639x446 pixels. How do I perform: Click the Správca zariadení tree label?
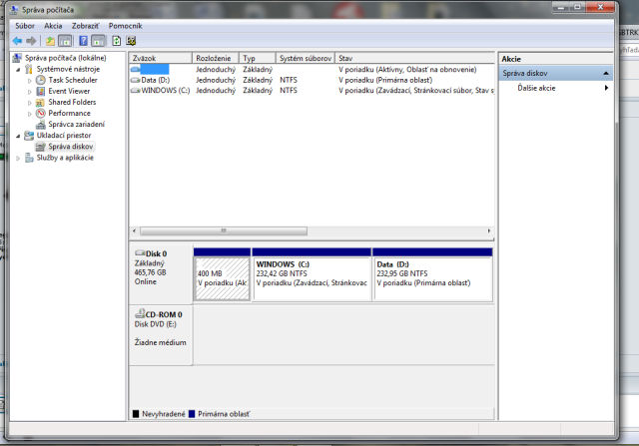(76, 124)
